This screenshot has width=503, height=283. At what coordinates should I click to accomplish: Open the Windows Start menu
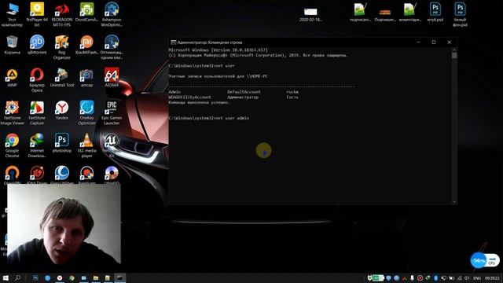click(6, 277)
